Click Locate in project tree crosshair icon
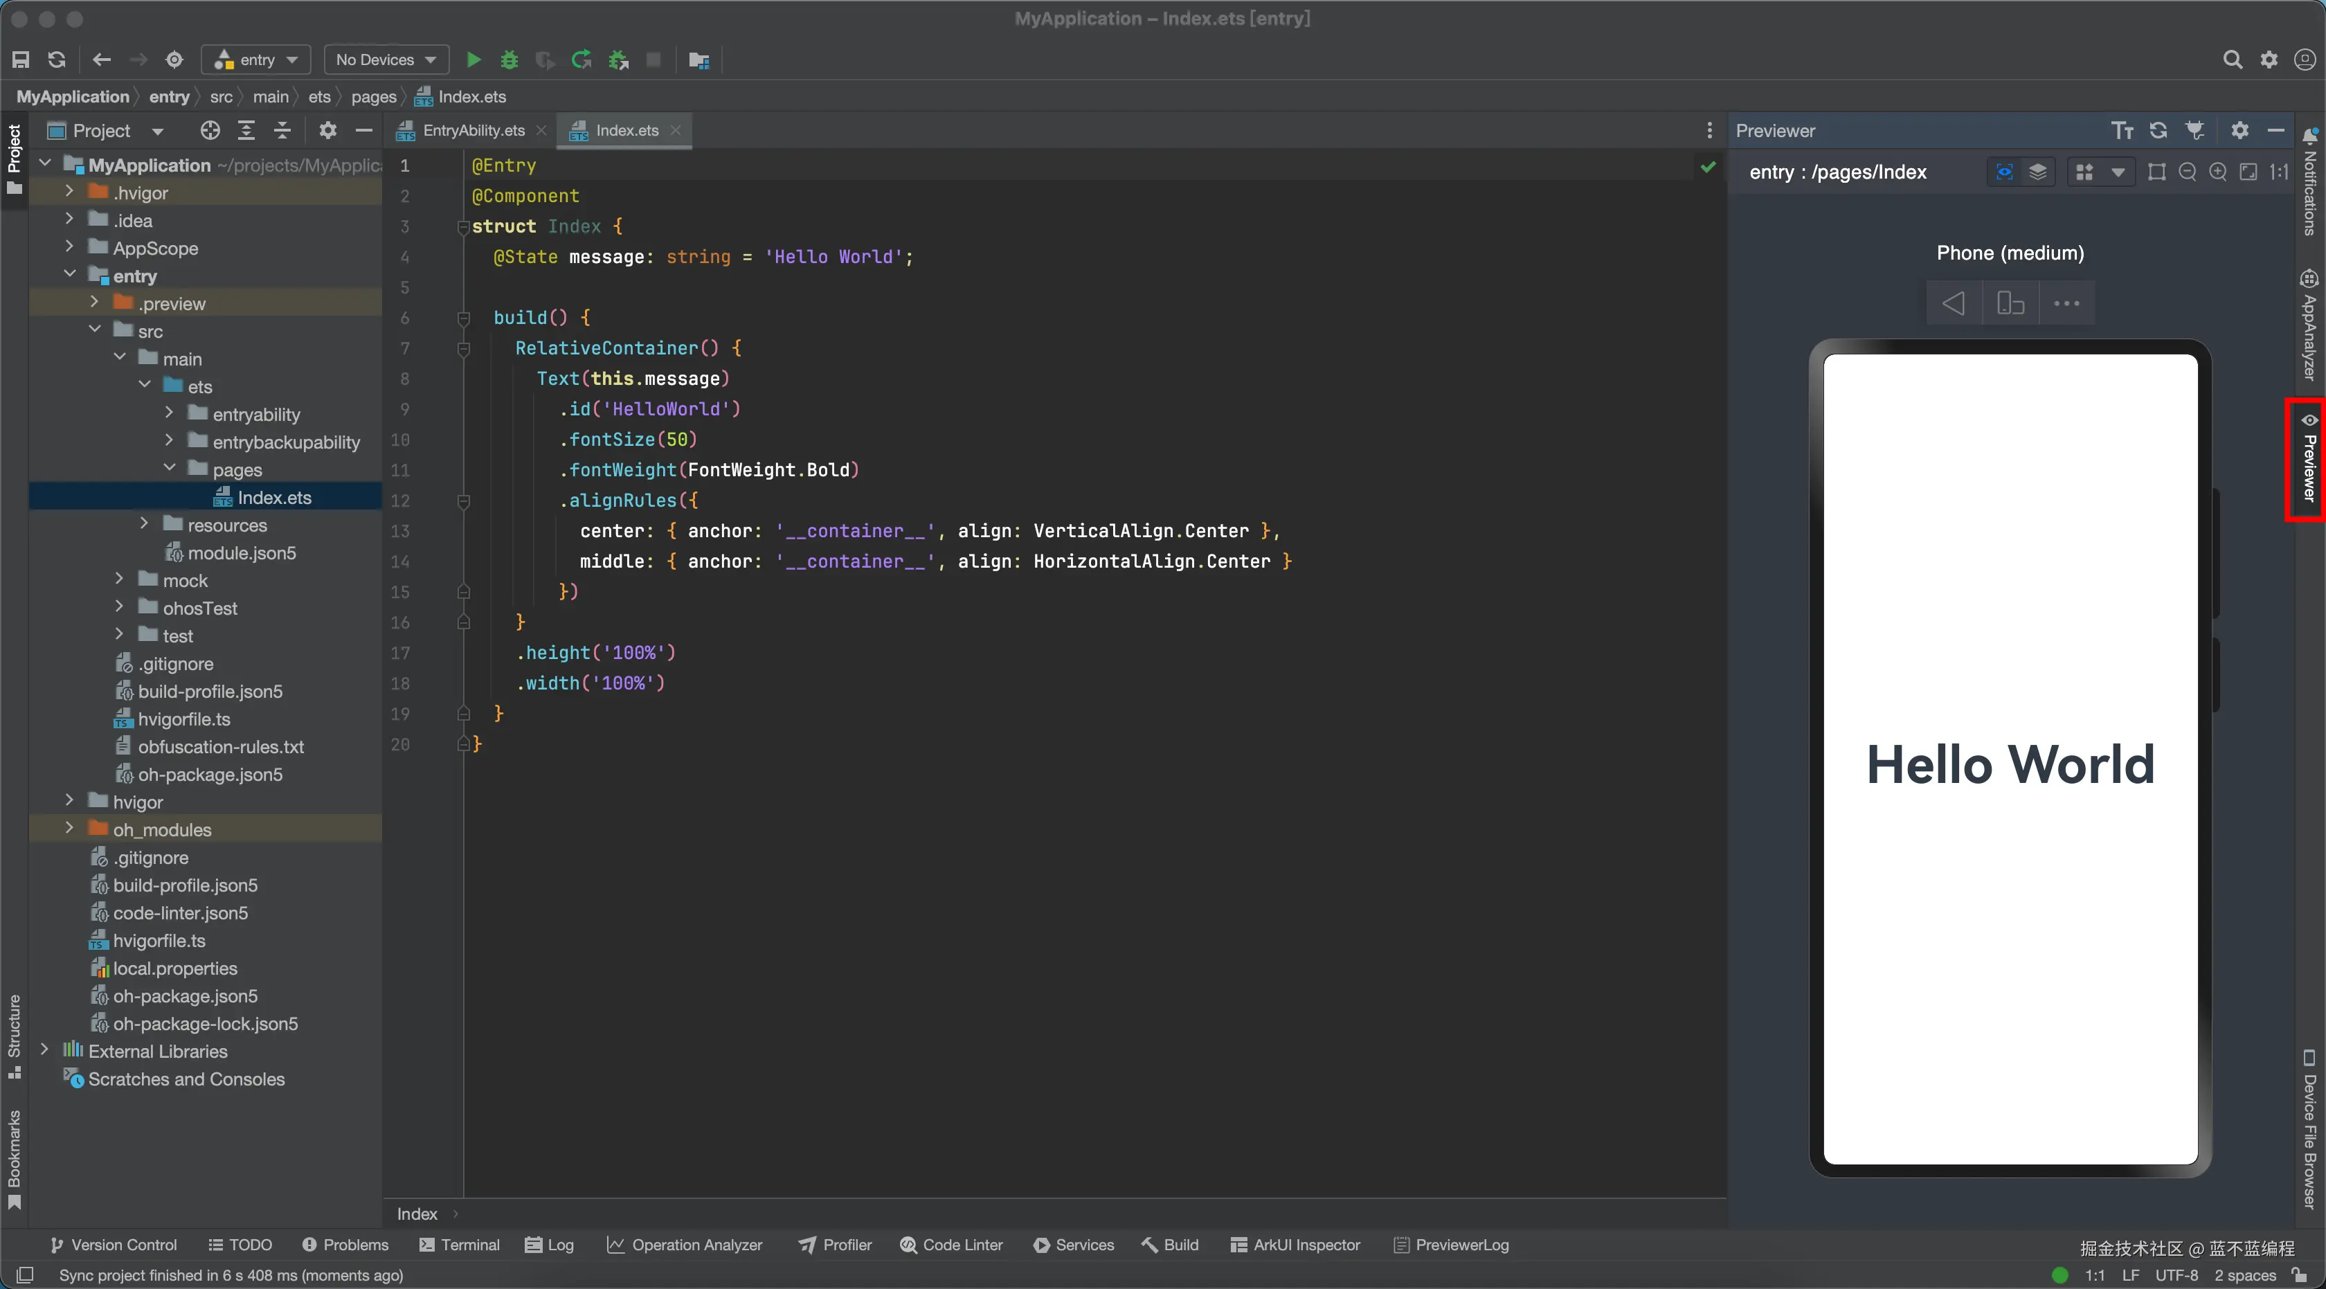This screenshot has width=2326, height=1289. coord(210,131)
